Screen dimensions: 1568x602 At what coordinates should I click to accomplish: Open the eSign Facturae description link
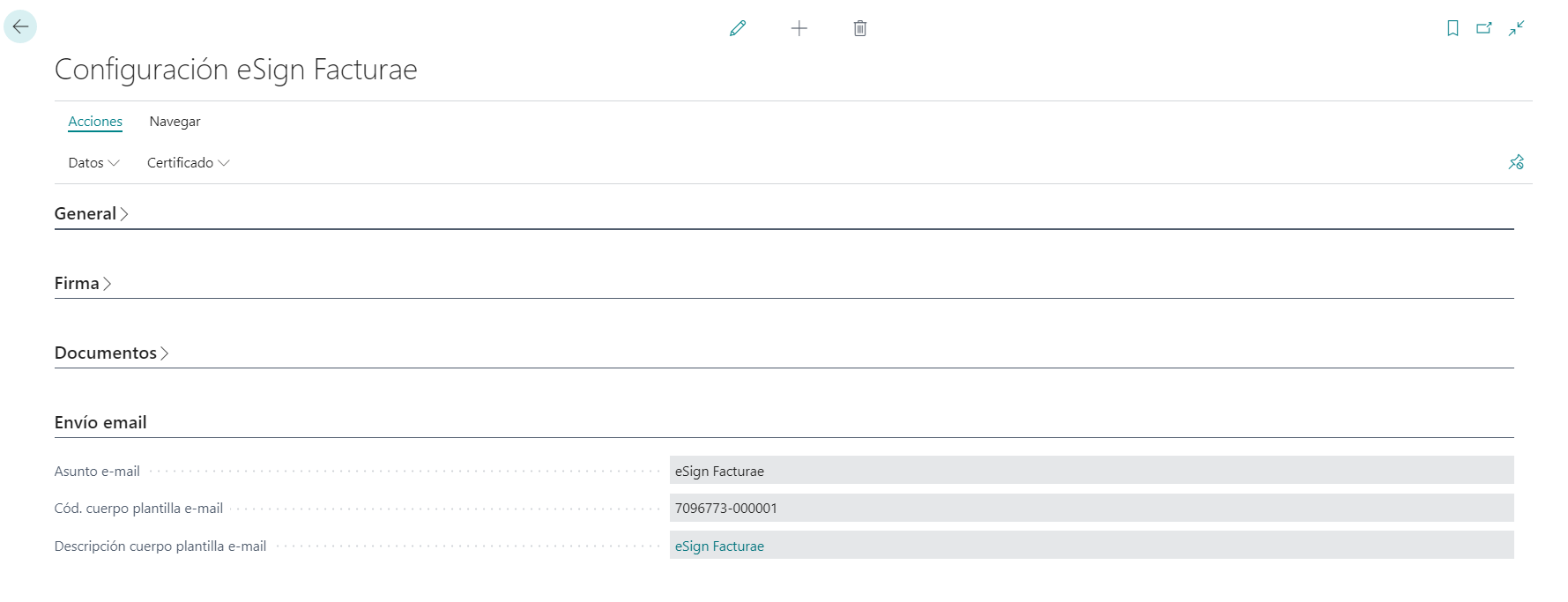(x=719, y=546)
